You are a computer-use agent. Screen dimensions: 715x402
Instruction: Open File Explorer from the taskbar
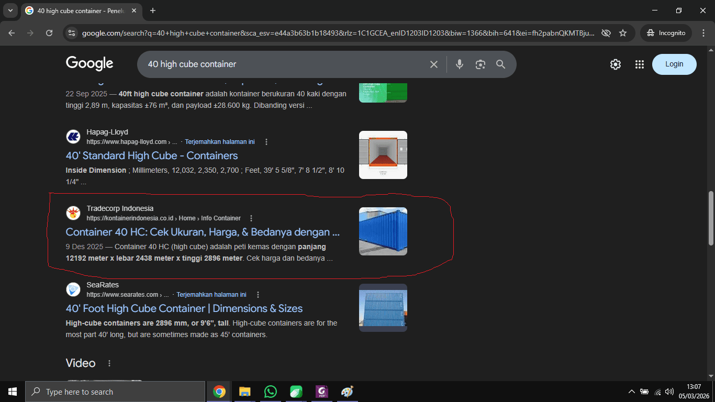245,392
